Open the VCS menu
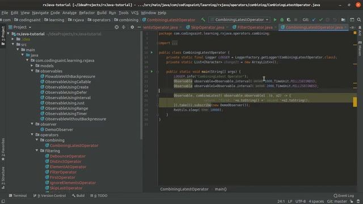This screenshot has width=363, height=204. point(135,12)
